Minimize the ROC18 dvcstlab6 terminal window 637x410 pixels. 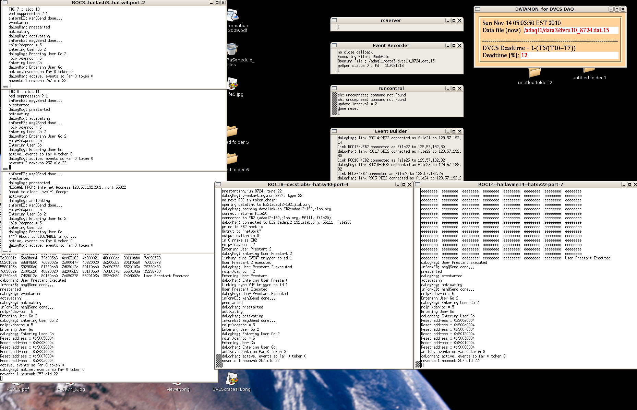398,184
